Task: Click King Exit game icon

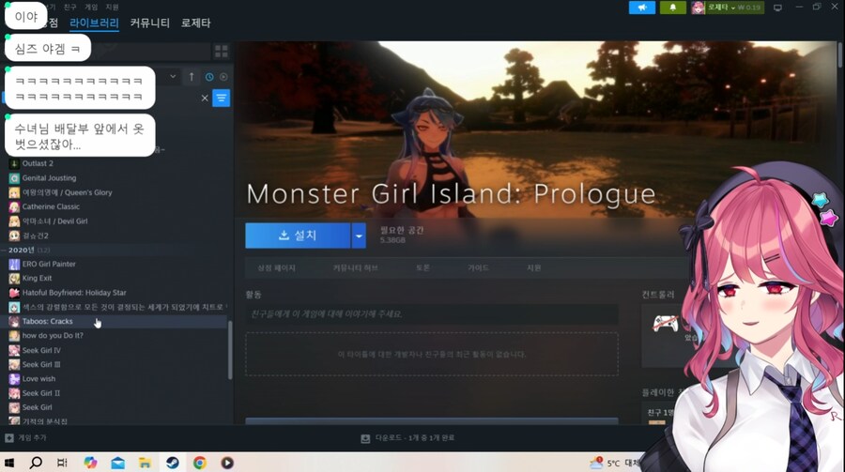Action: coord(14,278)
